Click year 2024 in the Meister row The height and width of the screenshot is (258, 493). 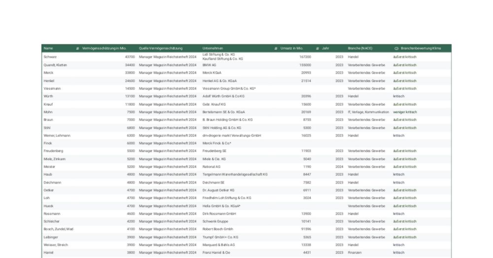tap(339, 167)
